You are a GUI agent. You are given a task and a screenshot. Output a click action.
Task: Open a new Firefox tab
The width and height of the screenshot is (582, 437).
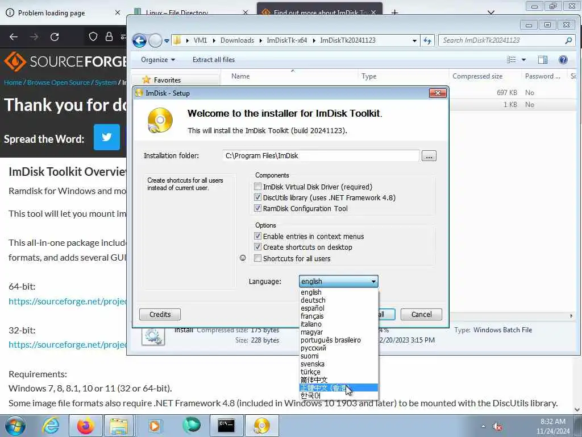394,13
